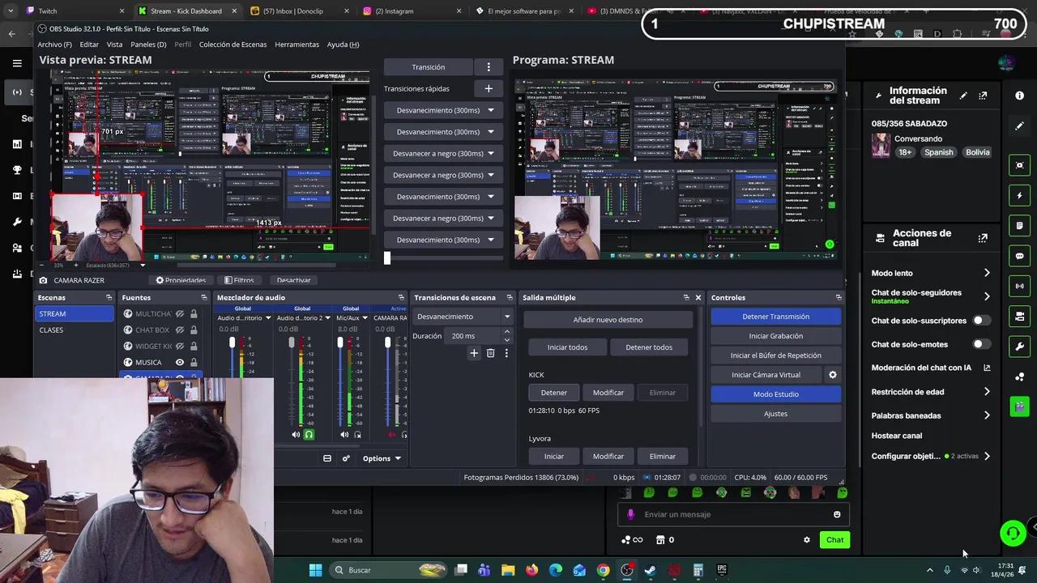Add a quick transition with the plus icon

pos(489,88)
